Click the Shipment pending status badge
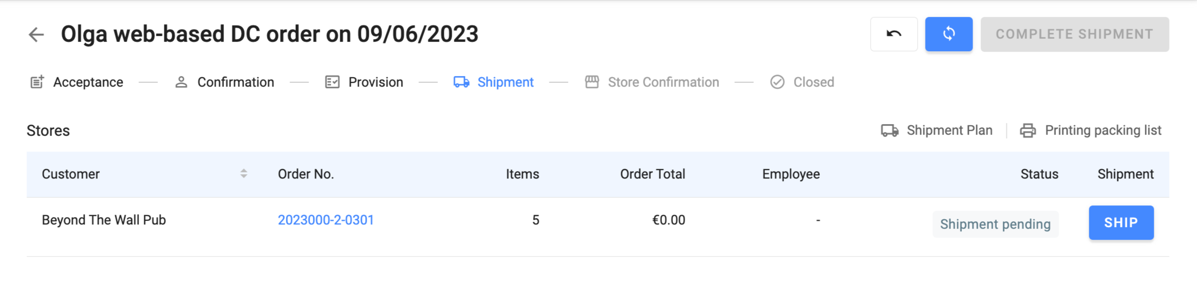1197x282 pixels. pyautogui.click(x=995, y=224)
